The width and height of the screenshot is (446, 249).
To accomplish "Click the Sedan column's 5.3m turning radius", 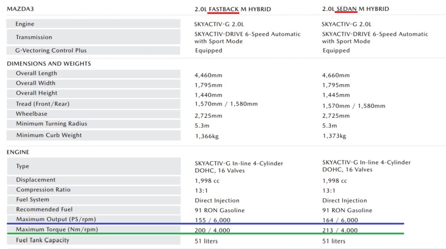I will [330, 126].
